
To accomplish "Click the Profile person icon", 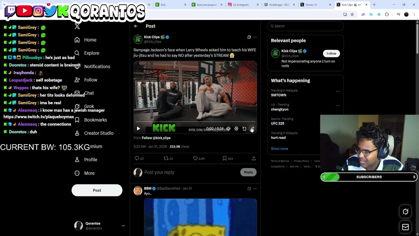I will (x=77, y=160).
